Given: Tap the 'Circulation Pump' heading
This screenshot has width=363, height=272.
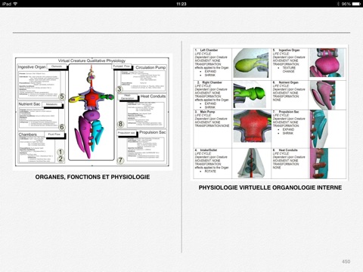Looking at the screenshot, I should [150, 67].
